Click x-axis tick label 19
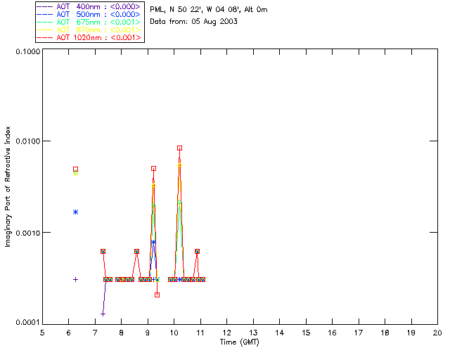Image resolution: width=450 pixels, height=360 pixels. click(x=411, y=333)
